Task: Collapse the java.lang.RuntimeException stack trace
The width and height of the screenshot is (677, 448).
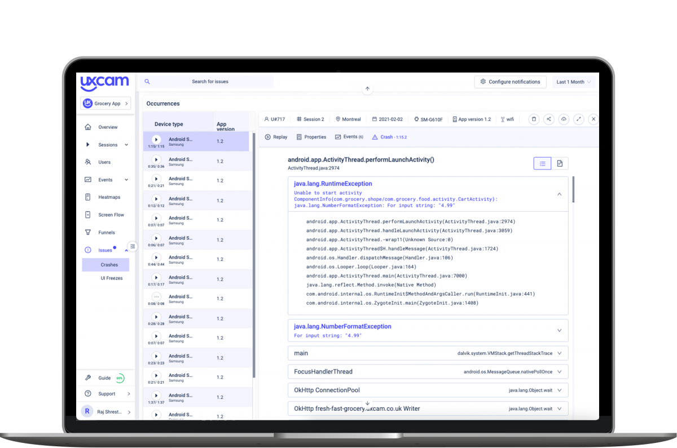Action: 559,193
